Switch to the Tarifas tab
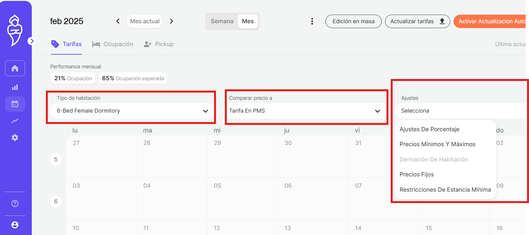This screenshot has height=235, width=529. click(67, 44)
